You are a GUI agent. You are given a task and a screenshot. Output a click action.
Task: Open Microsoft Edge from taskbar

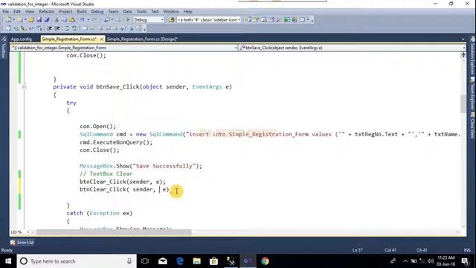(x=180, y=261)
